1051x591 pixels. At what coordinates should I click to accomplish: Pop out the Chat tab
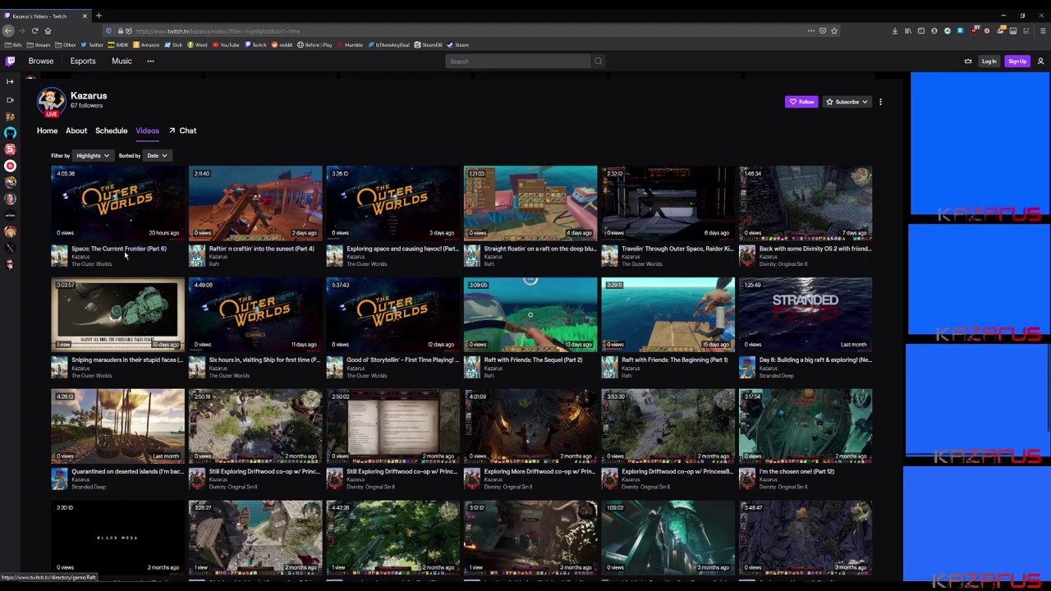183,131
